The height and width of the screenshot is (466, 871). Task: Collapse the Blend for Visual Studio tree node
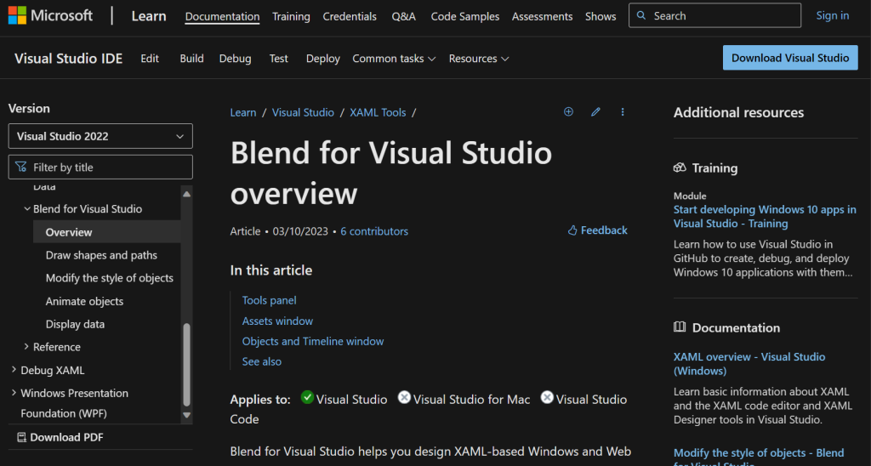point(26,209)
